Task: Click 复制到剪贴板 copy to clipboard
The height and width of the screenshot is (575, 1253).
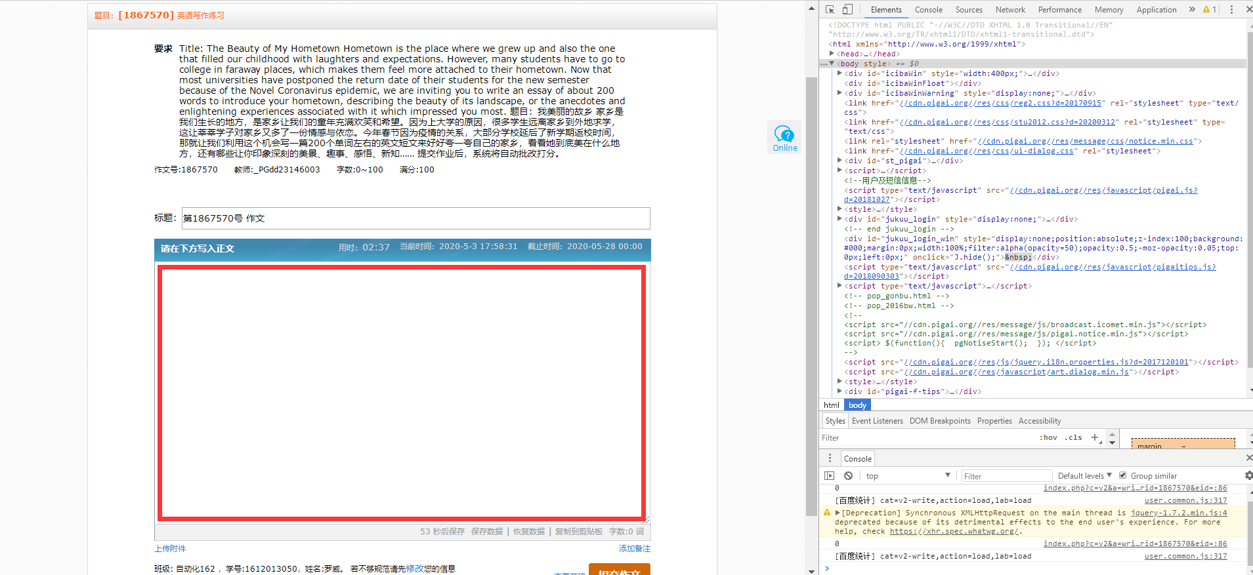Action: (x=578, y=532)
